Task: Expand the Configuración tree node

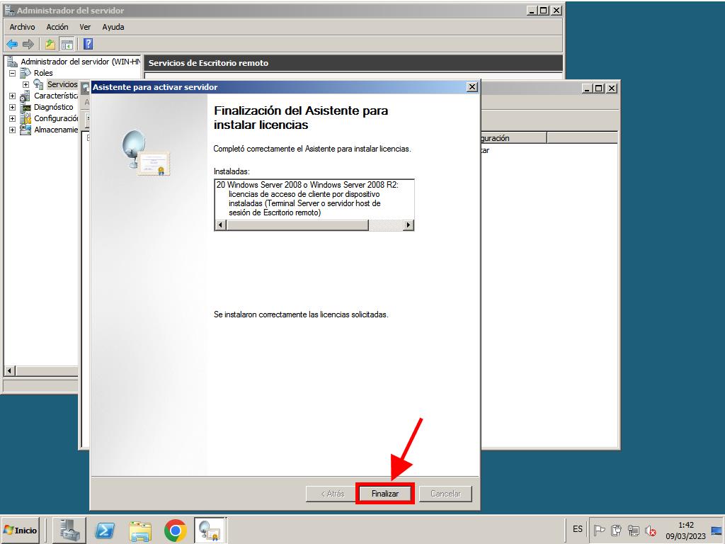Action: click(x=12, y=118)
